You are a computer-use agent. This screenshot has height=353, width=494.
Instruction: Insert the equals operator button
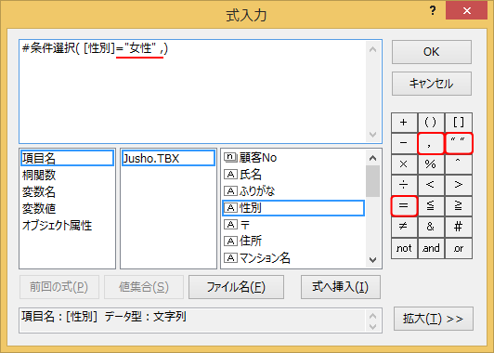coord(404,206)
